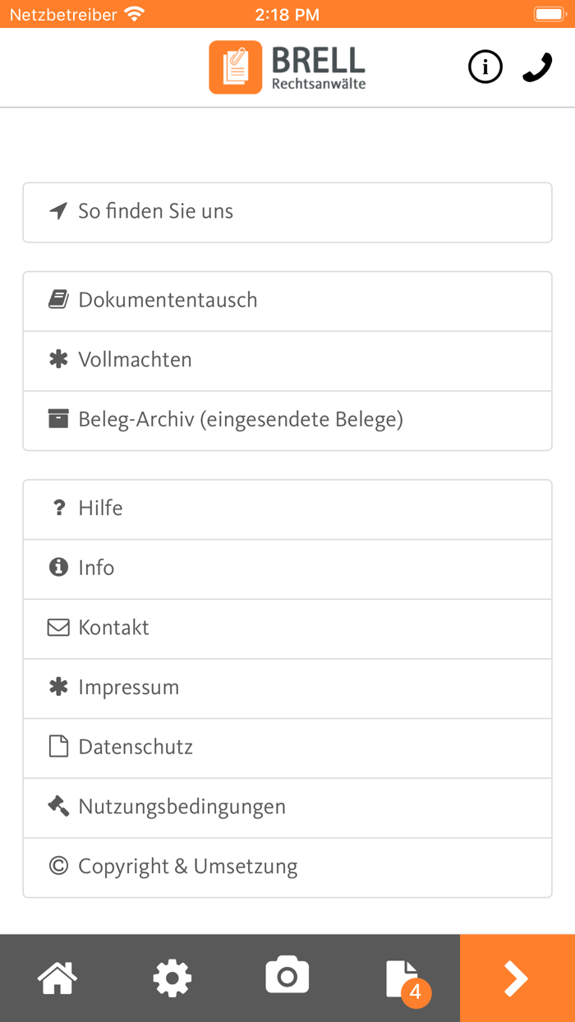Open the phone call icon in header
575x1022 pixels.
pos(536,67)
